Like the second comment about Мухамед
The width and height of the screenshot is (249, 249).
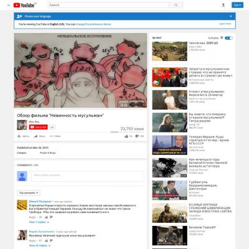(46, 241)
